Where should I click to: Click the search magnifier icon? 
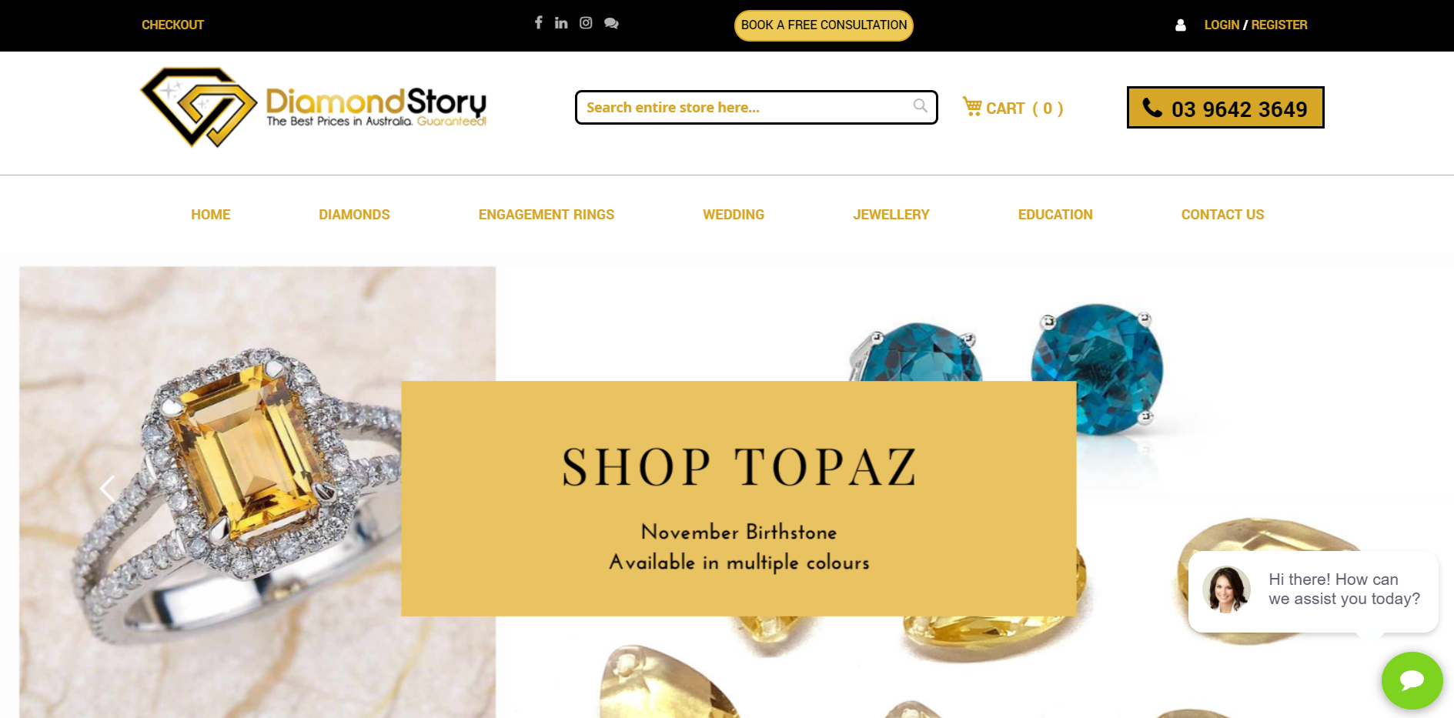[x=920, y=105]
